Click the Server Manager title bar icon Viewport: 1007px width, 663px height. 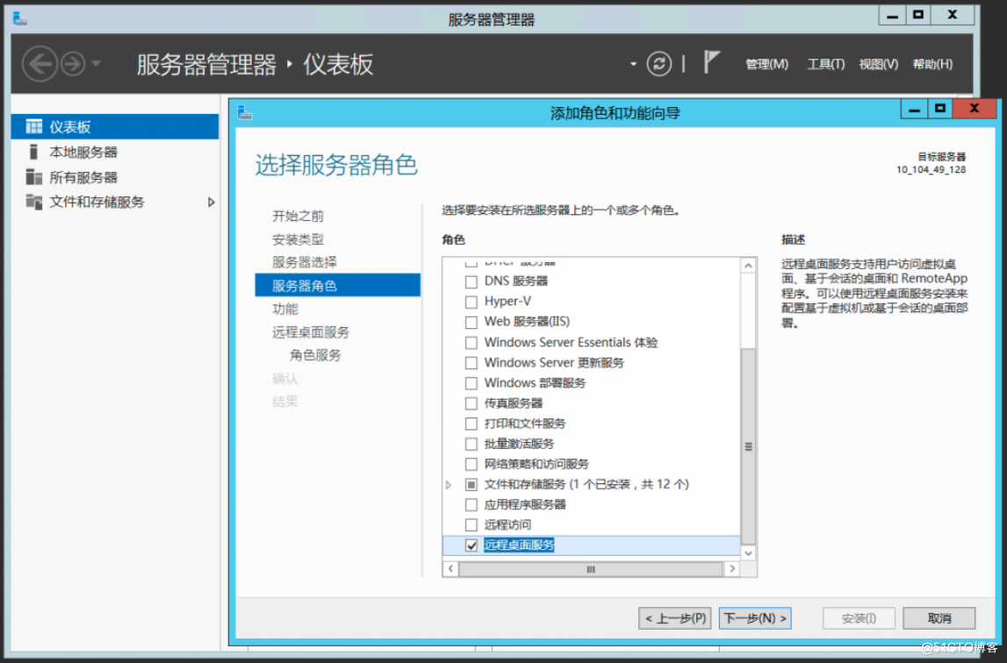(20, 18)
